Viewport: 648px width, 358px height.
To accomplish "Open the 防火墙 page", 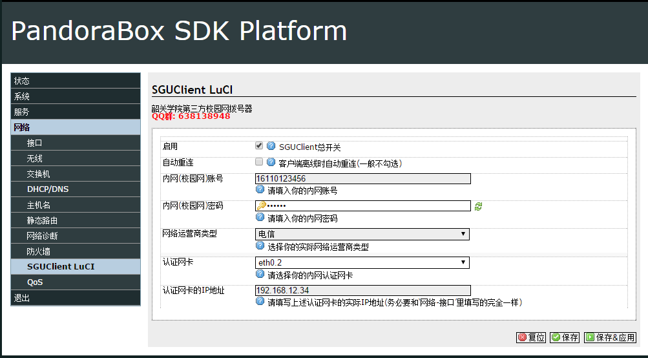I will coord(76,251).
